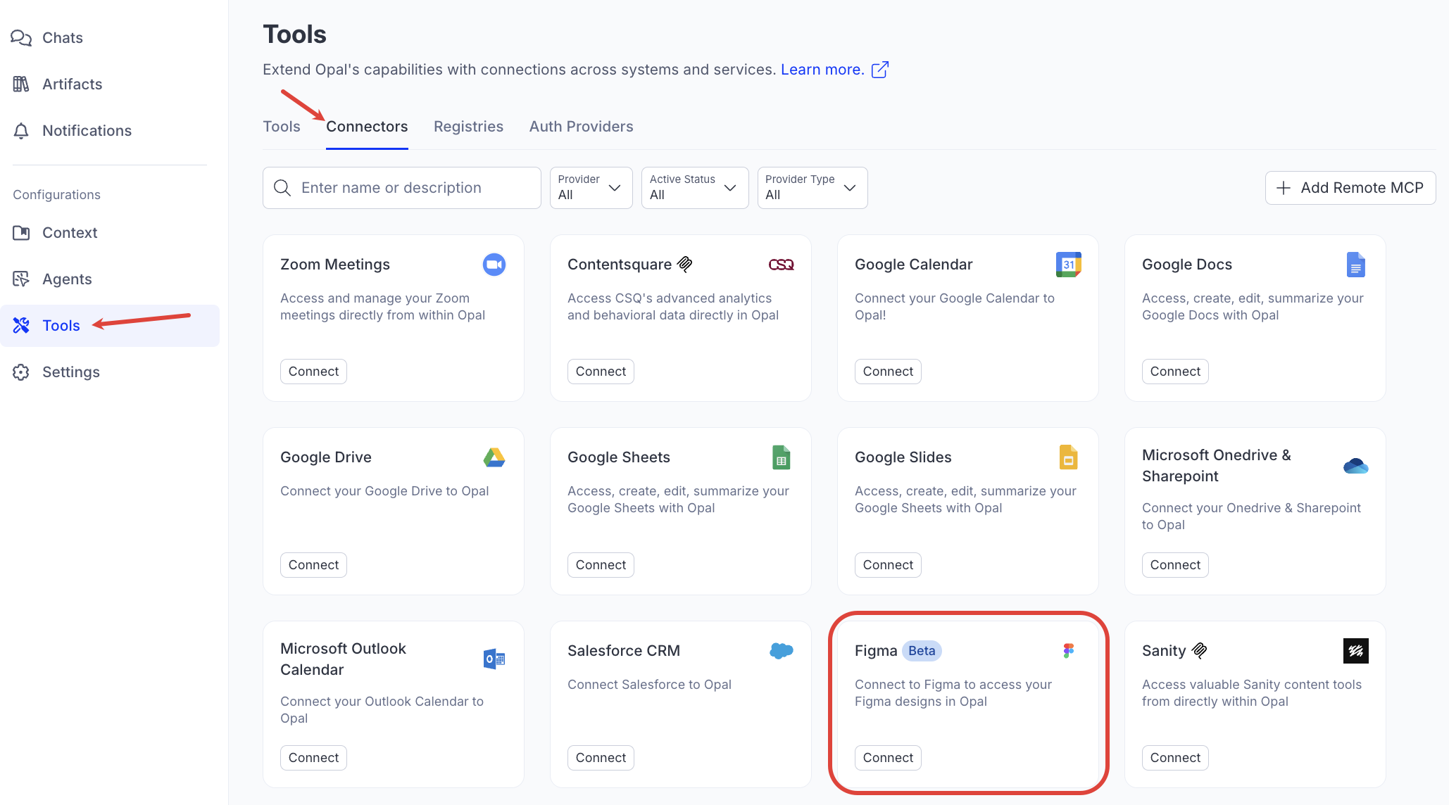The height and width of the screenshot is (805, 1449).
Task: Connect Google Slides
Action: point(888,565)
